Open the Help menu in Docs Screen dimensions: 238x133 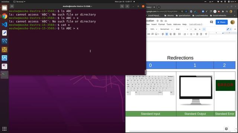click(184, 24)
